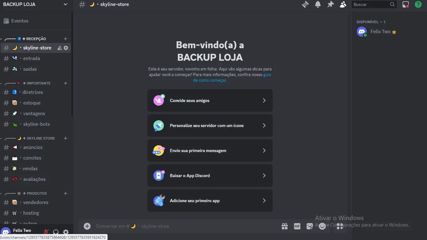Open the emoji picker
This screenshot has height=240, width=427.
coord(322,226)
